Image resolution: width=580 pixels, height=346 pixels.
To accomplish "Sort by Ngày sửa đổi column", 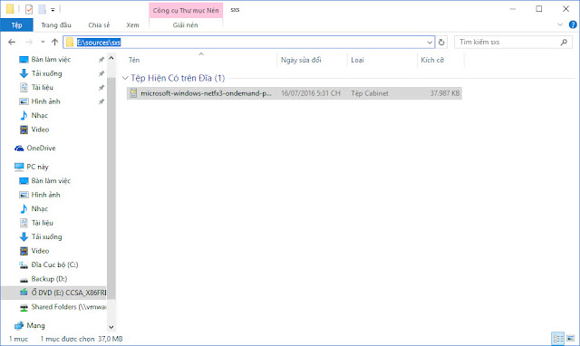I will coord(312,60).
